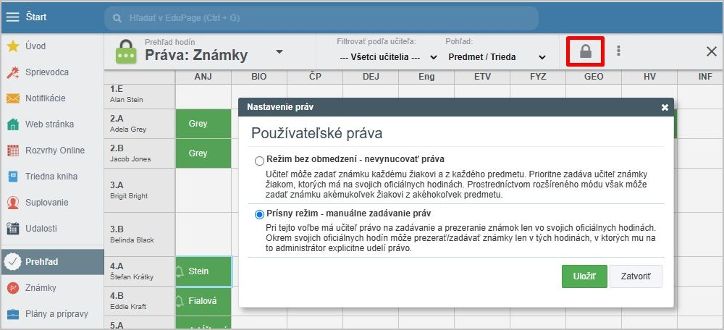Open the Všetci učitelia teacher filter dropdown
724x330 pixels.
pos(388,56)
